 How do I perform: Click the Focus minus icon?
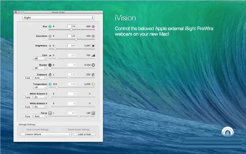[50, 113]
